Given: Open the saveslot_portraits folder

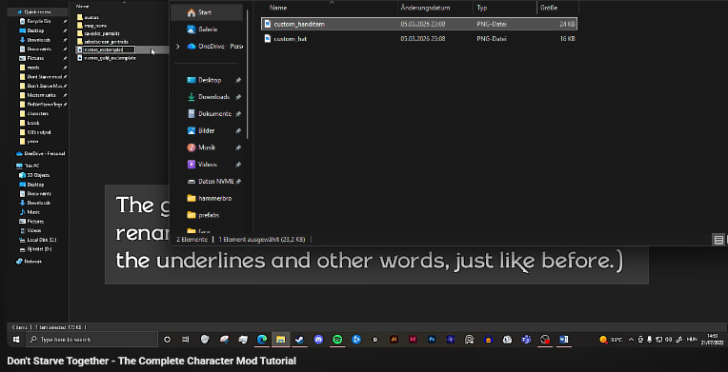Looking at the screenshot, I should pos(98,33).
